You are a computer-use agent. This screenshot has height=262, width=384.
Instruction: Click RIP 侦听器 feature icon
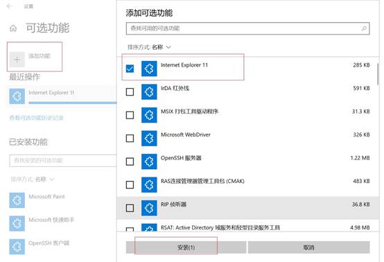pyautogui.click(x=149, y=208)
